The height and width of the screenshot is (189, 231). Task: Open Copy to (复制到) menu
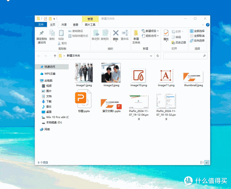click(105, 35)
